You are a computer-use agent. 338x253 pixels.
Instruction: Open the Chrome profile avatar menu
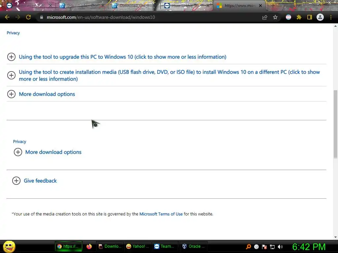[x=320, y=17]
